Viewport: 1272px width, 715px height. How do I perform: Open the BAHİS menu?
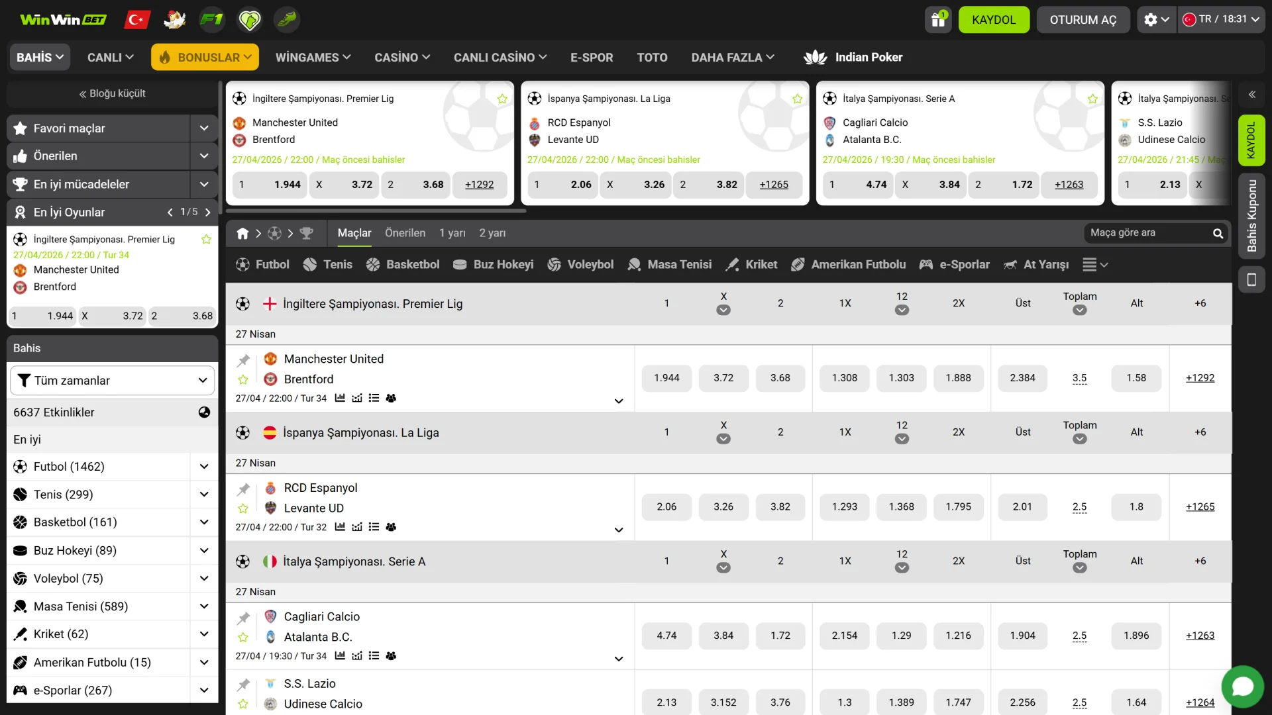40,58
